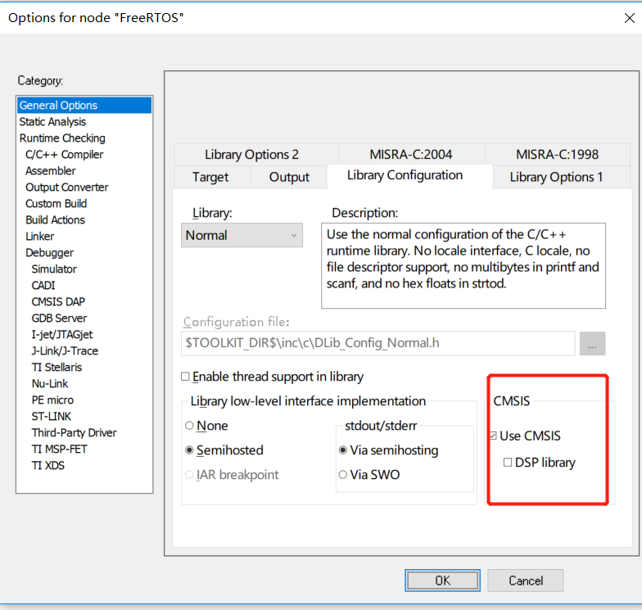Select None low-level interface option
The image size is (642, 610).
189,426
